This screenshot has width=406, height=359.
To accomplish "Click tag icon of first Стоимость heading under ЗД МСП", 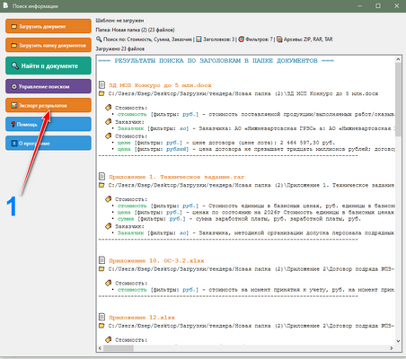I will tap(109, 108).
